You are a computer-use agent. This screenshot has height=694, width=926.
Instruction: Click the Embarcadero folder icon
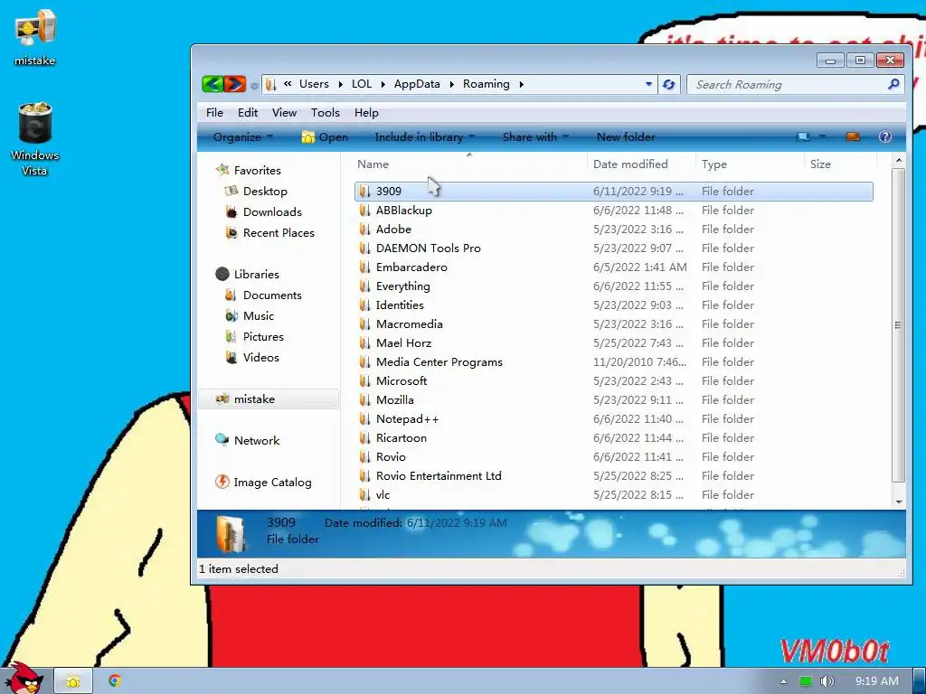coord(365,267)
